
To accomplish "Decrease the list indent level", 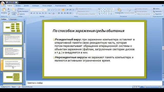I will click(68, 10).
